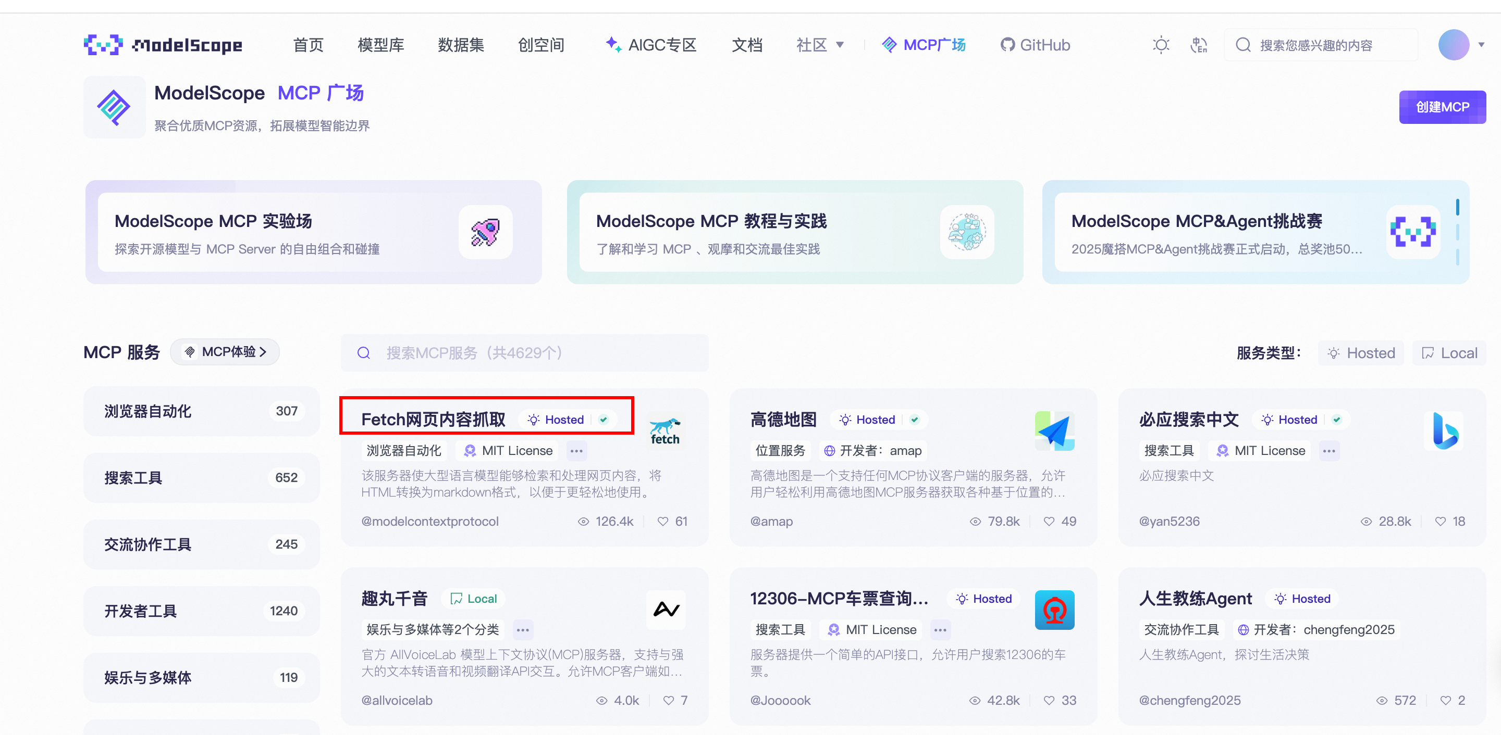
Task: Select the 娱乐与多媒体 category
Action: coord(202,677)
